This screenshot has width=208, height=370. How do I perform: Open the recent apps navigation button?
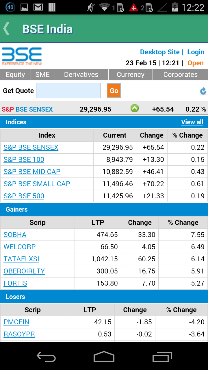tap(162, 357)
